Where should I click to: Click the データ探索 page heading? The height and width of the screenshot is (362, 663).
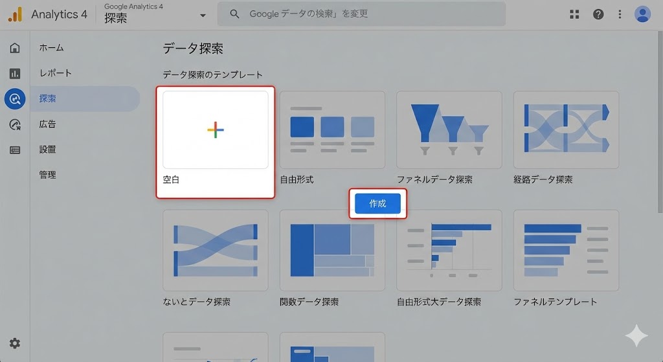click(193, 49)
